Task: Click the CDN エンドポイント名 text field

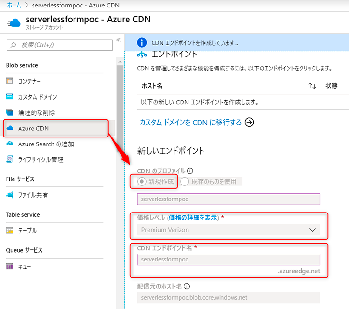Action: click(x=228, y=259)
